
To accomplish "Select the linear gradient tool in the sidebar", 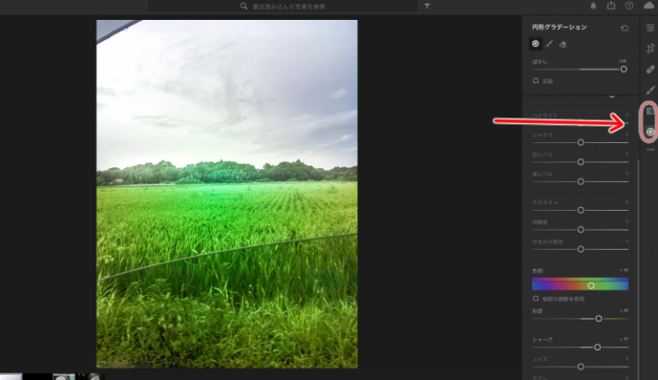I will pyautogui.click(x=650, y=111).
